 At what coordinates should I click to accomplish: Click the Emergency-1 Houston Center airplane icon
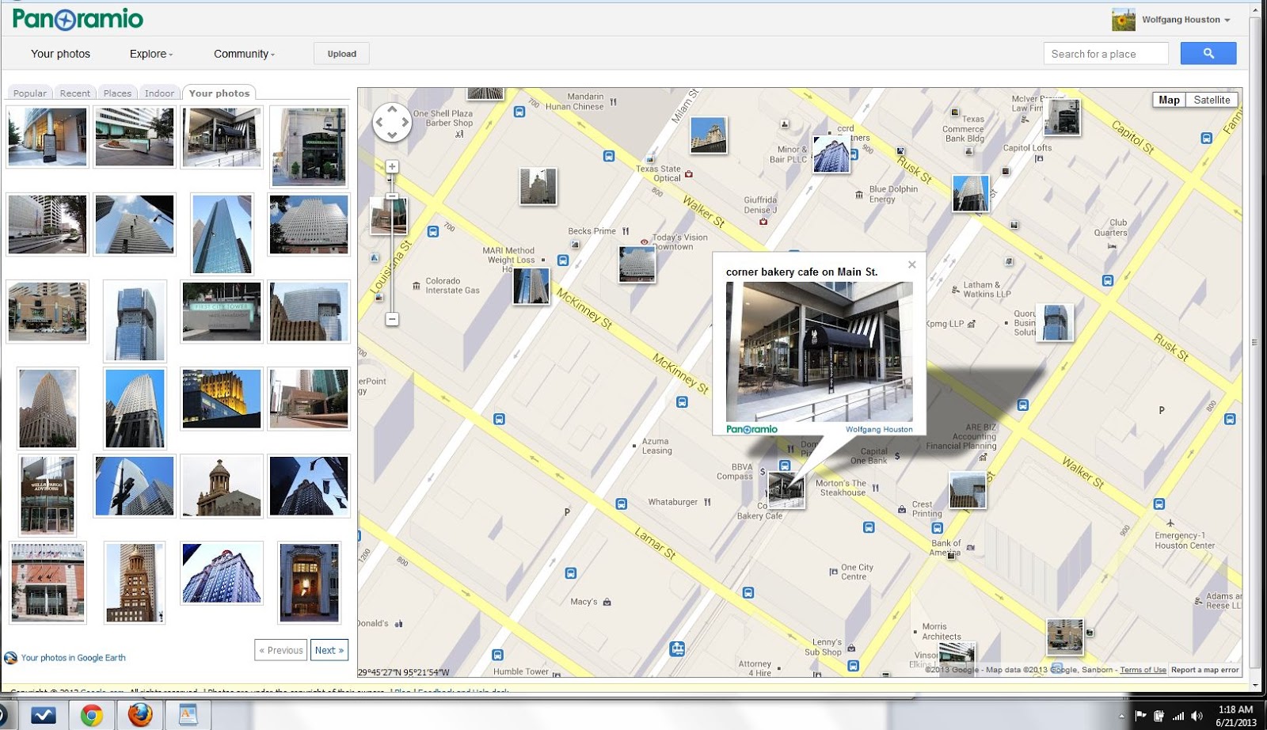click(x=1170, y=523)
